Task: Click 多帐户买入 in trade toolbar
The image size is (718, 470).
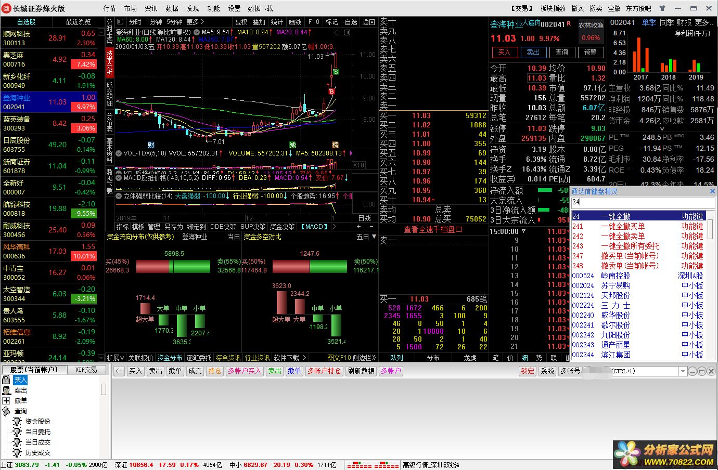Action: pos(245,371)
